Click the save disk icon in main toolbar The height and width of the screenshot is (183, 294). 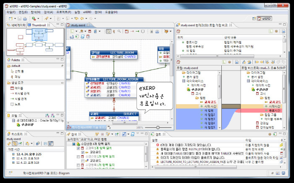[19, 18]
